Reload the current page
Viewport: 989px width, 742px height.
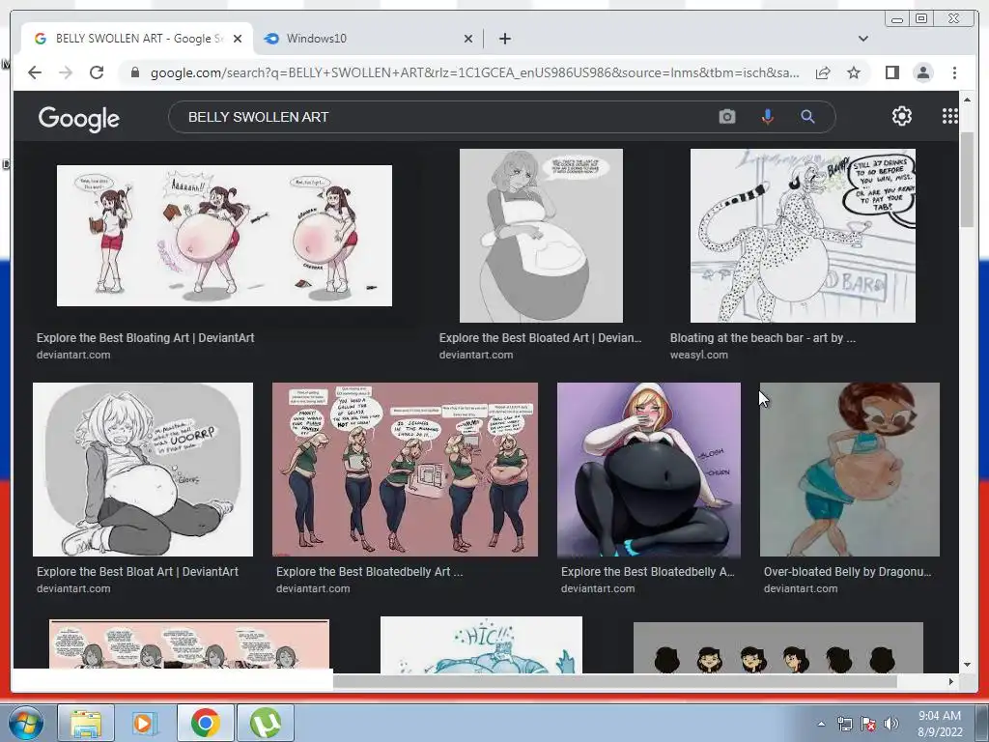(x=97, y=72)
